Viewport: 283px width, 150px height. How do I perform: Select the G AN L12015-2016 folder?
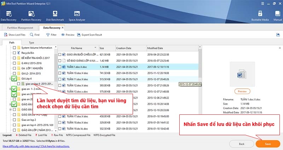(x=31, y=63)
